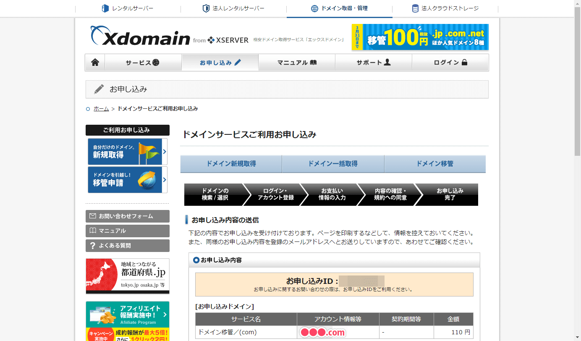
Task: Click お支払い情報の入力 step
Action: (x=332, y=194)
